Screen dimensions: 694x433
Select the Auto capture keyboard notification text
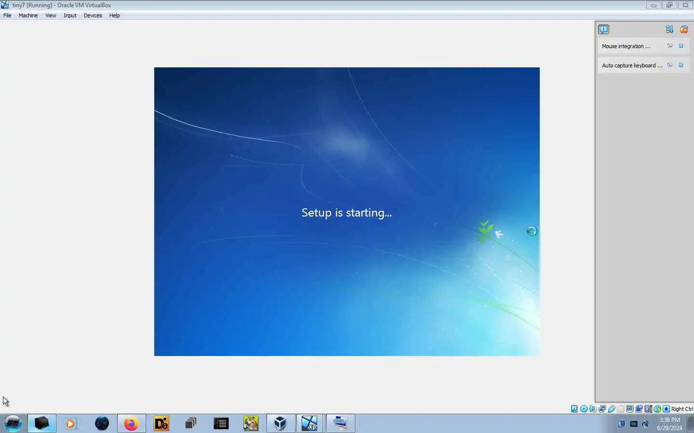click(632, 65)
